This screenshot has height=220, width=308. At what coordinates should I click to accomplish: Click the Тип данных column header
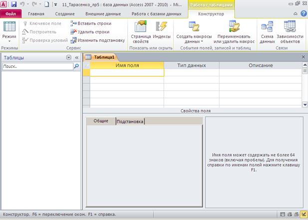192,65
